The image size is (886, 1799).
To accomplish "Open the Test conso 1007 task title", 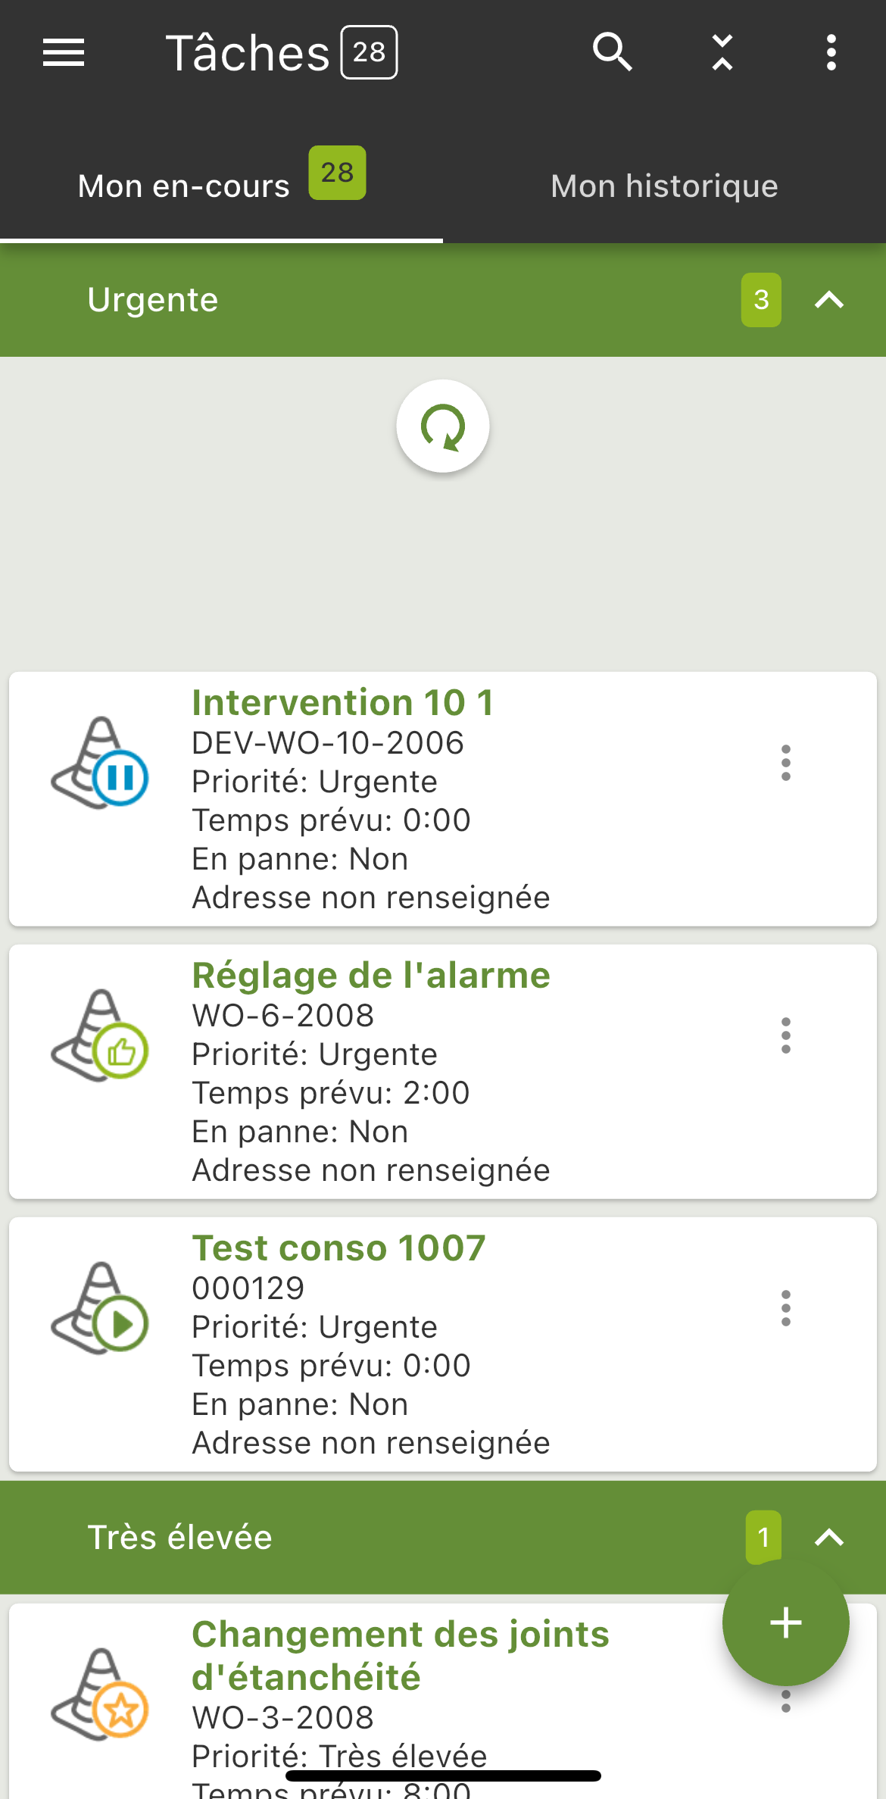I will point(338,1248).
